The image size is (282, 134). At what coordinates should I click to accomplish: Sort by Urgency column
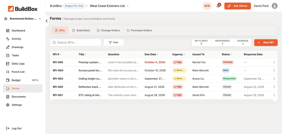179,54
